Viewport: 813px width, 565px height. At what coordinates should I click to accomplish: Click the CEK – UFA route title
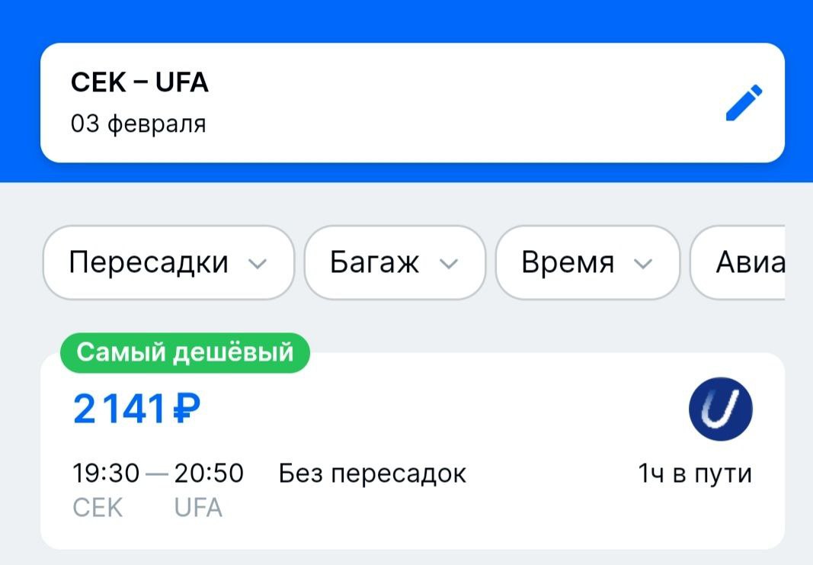[x=139, y=82]
